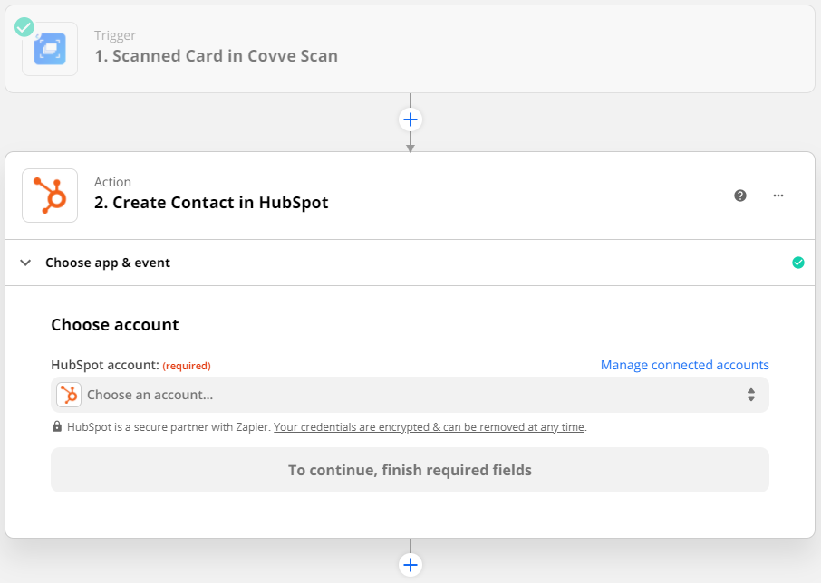Open Manage connected accounts link
Viewport: 821px width, 583px height.
point(684,365)
